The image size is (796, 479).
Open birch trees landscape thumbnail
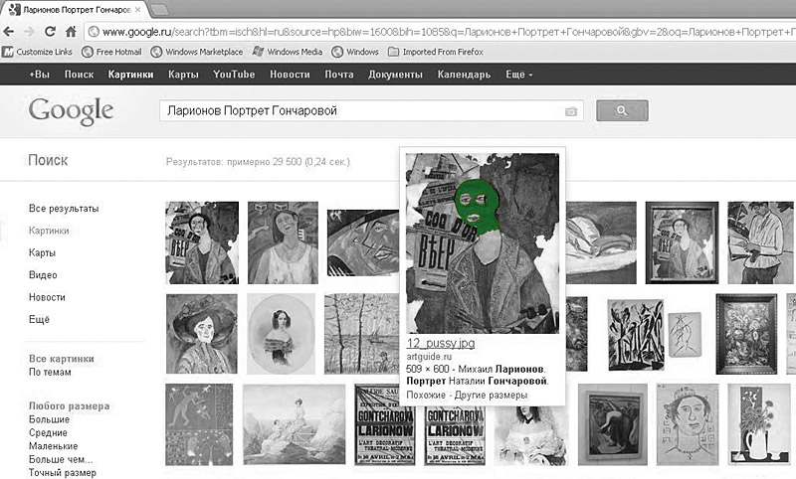pyautogui.click(x=361, y=334)
